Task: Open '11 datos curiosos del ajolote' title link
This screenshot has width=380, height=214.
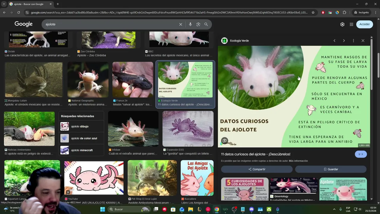Action: pyautogui.click(x=256, y=154)
